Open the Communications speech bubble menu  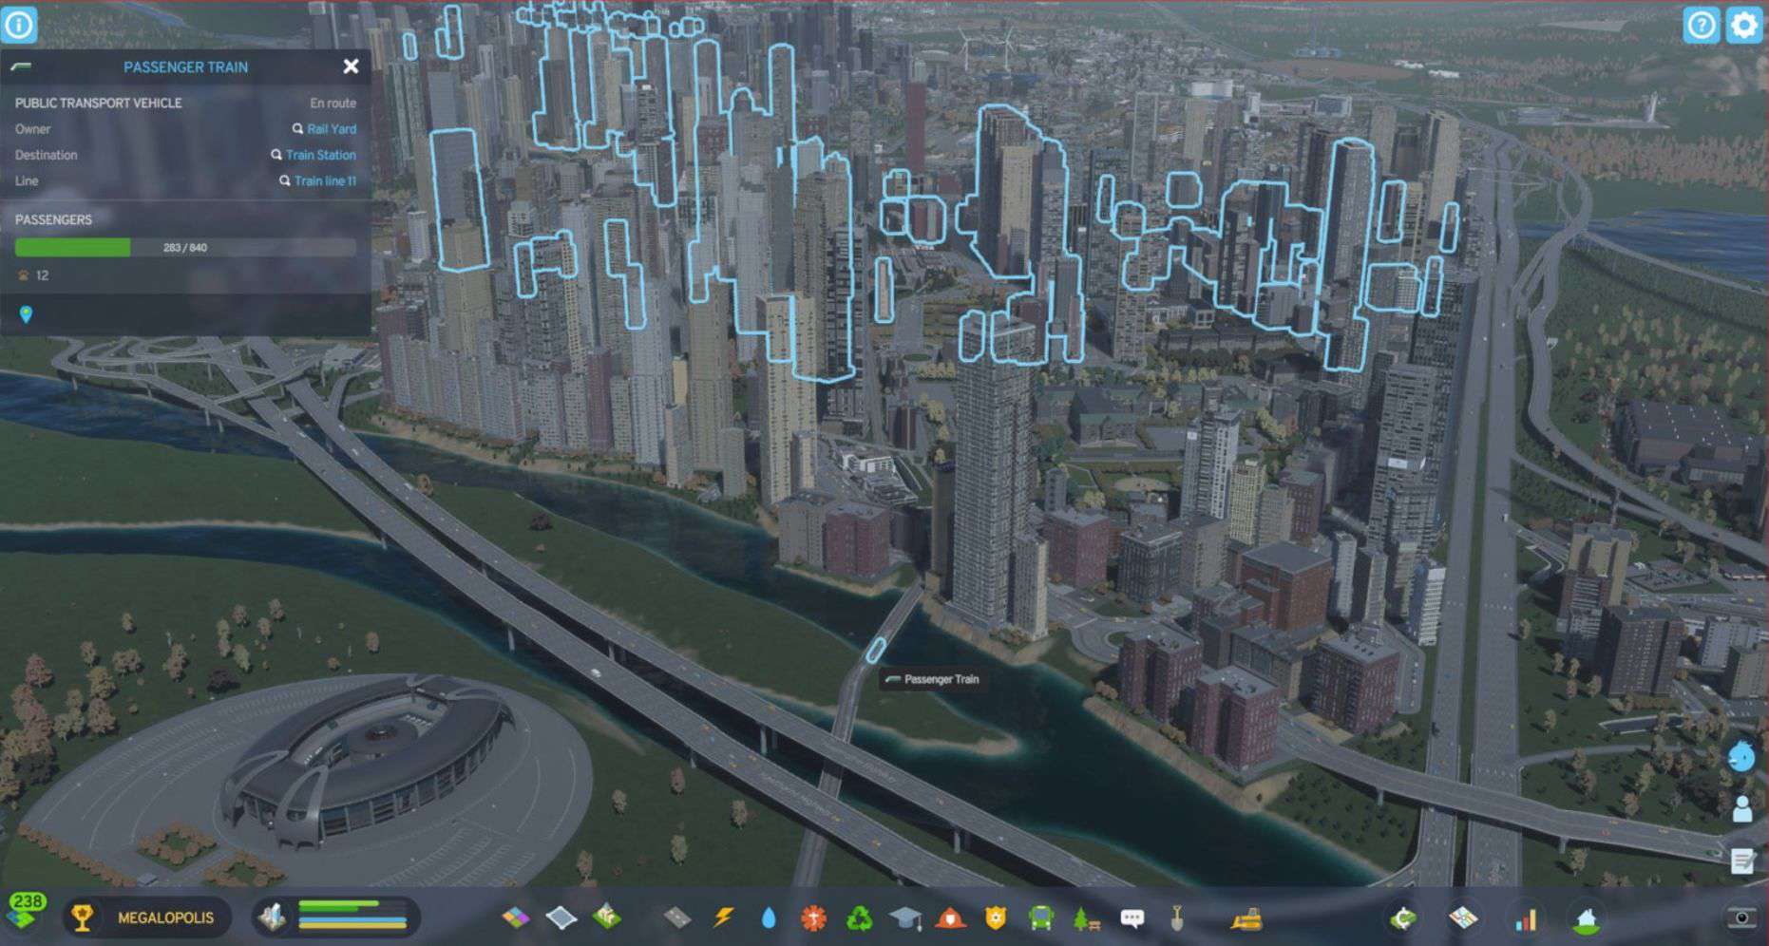(x=1132, y=918)
